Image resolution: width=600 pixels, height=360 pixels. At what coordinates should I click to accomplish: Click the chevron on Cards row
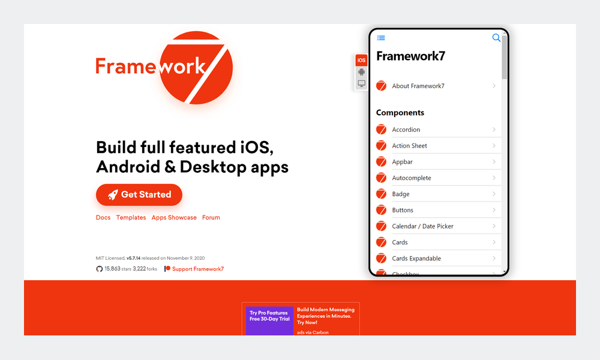[x=494, y=242]
